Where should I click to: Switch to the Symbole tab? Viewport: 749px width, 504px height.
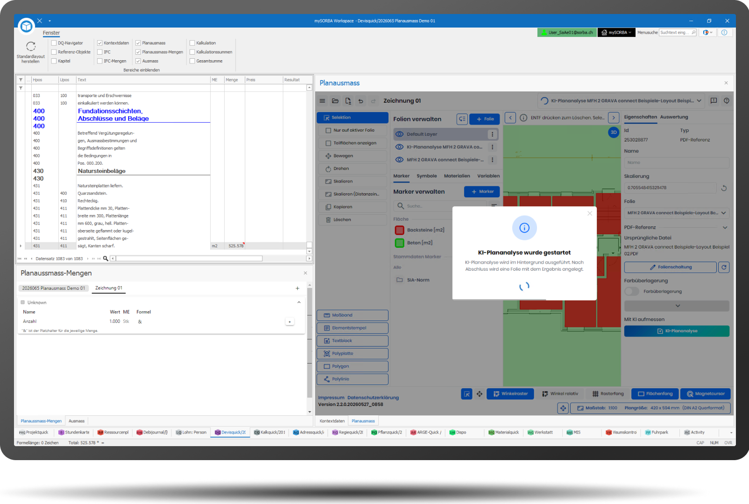point(427,176)
